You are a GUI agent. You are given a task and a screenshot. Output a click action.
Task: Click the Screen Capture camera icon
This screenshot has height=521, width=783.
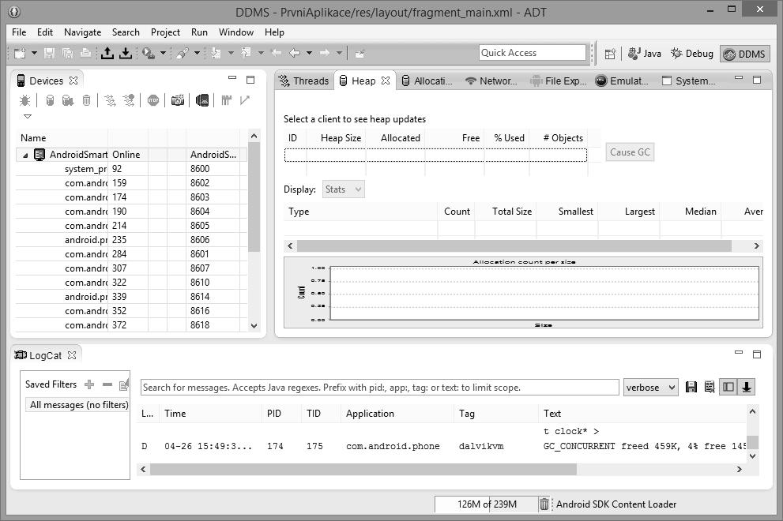(x=177, y=100)
